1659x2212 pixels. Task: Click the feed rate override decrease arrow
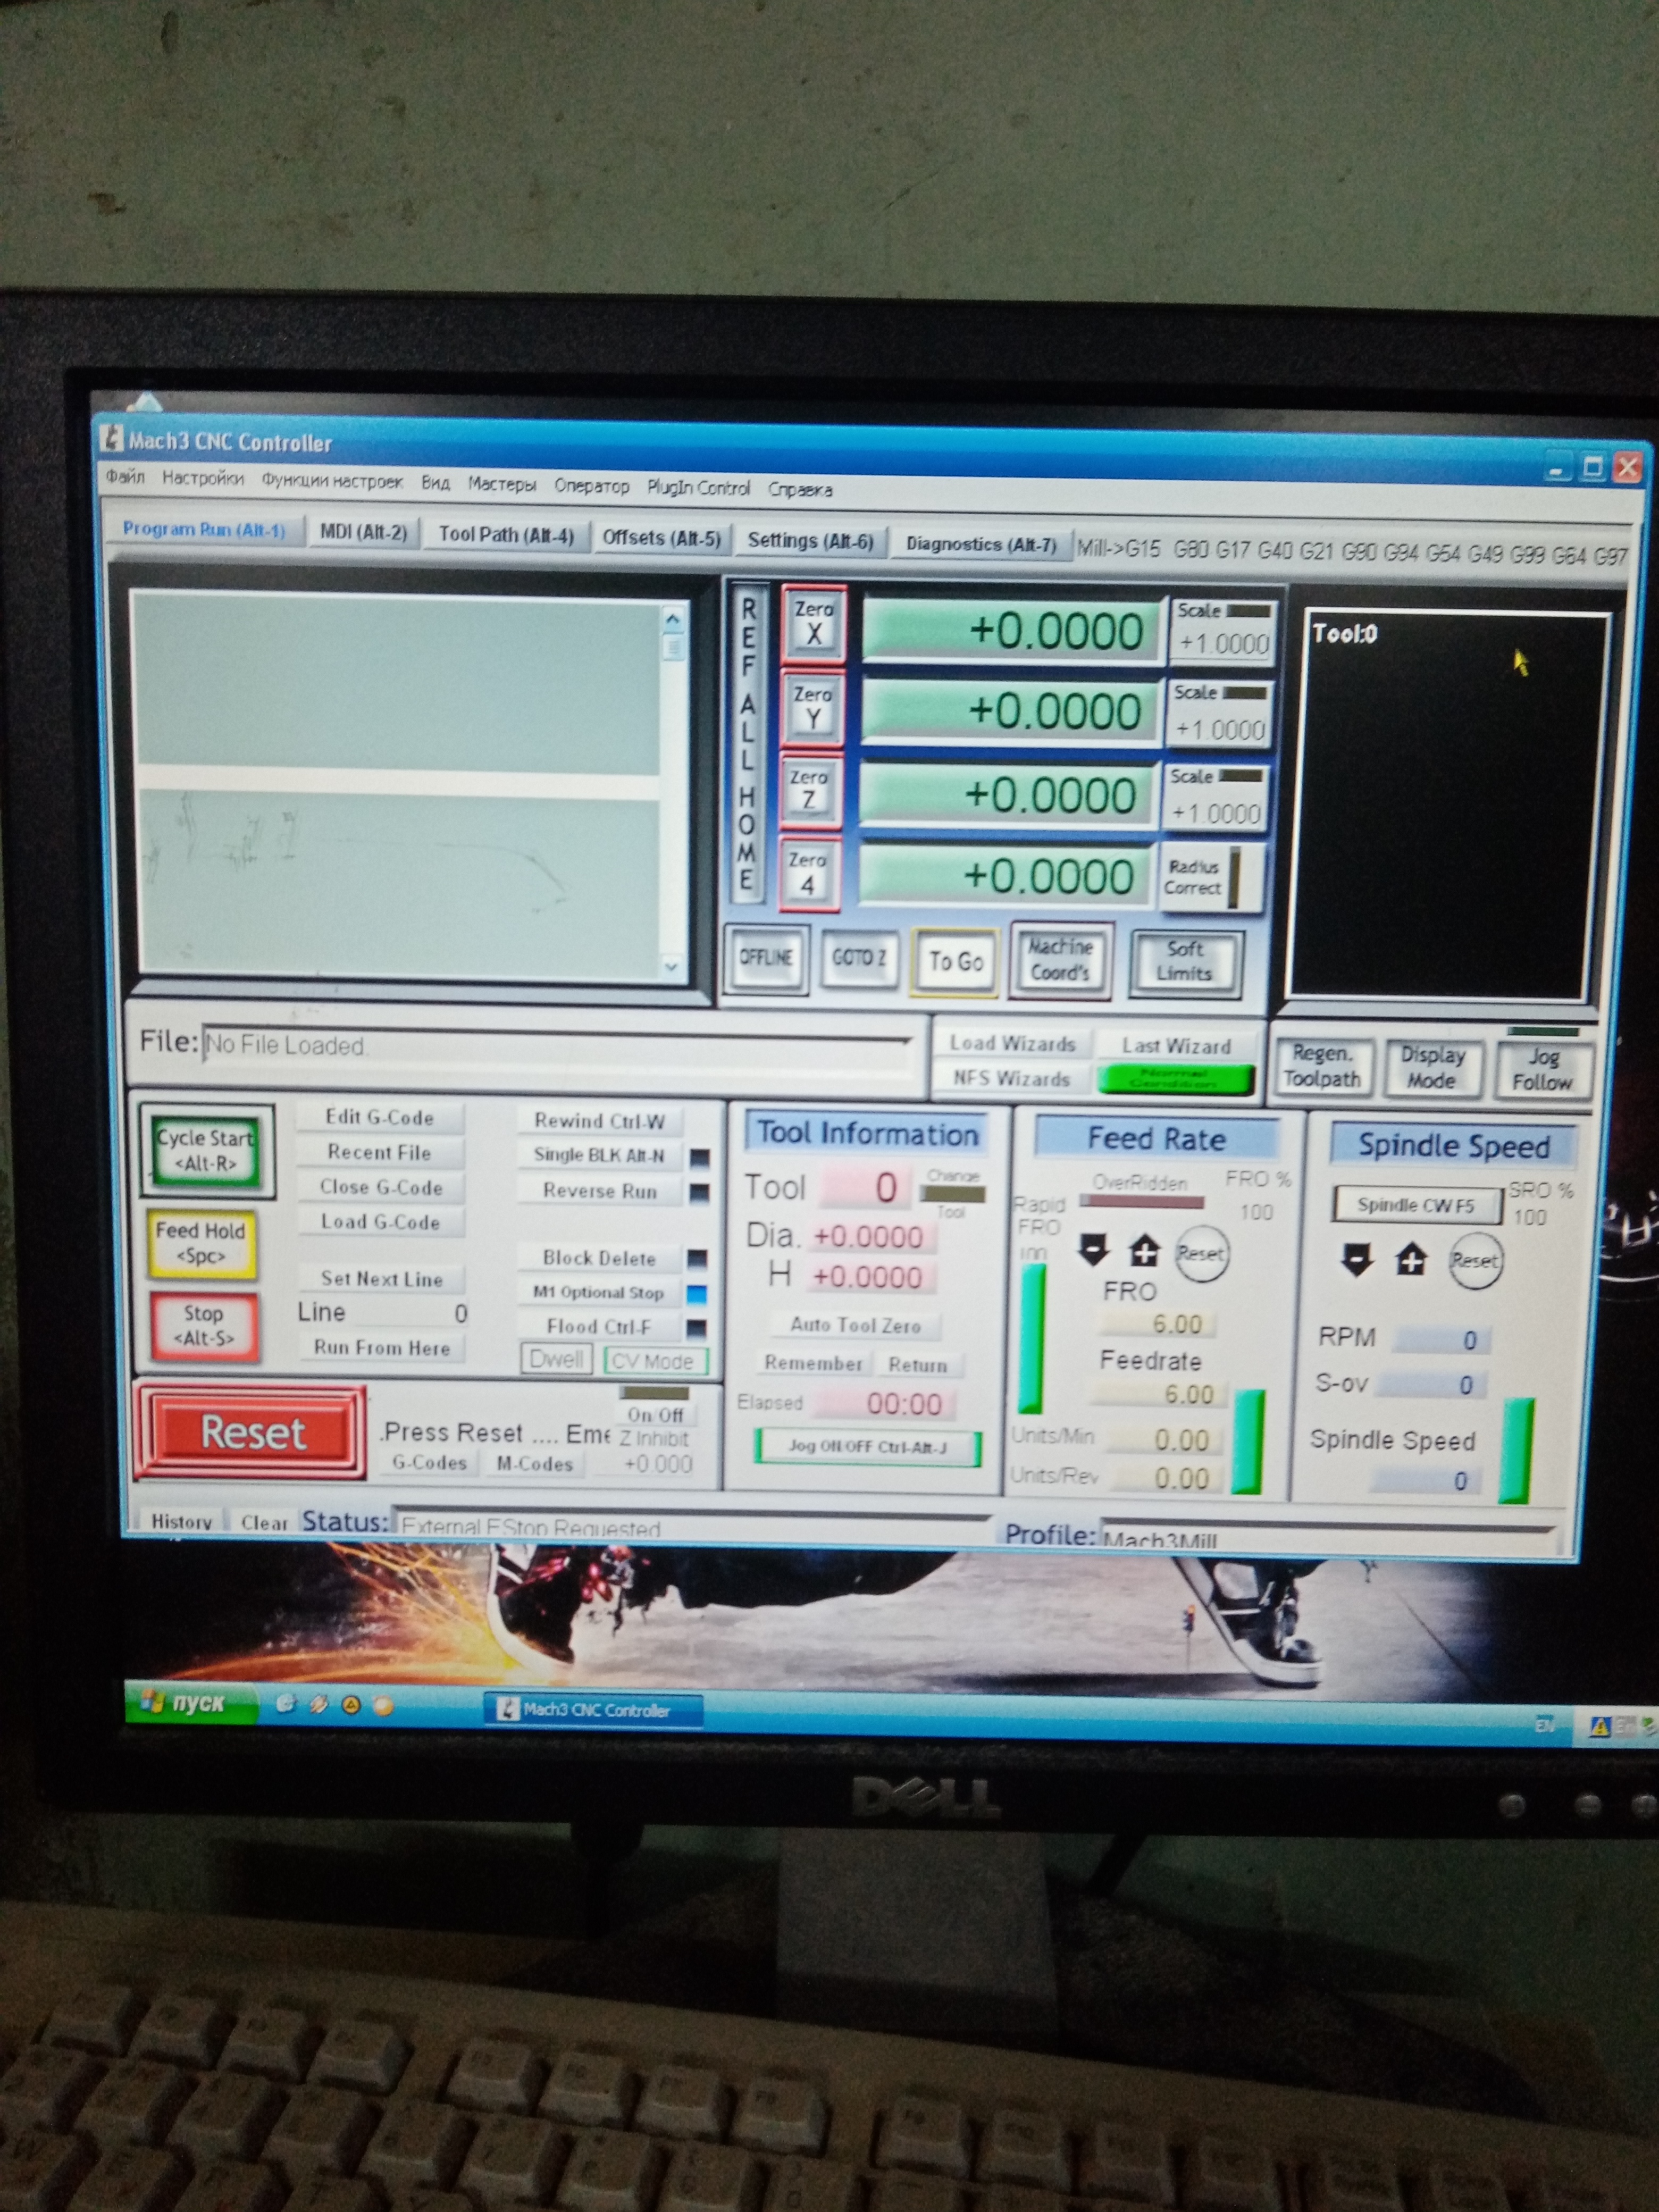coord(1094,1250)
